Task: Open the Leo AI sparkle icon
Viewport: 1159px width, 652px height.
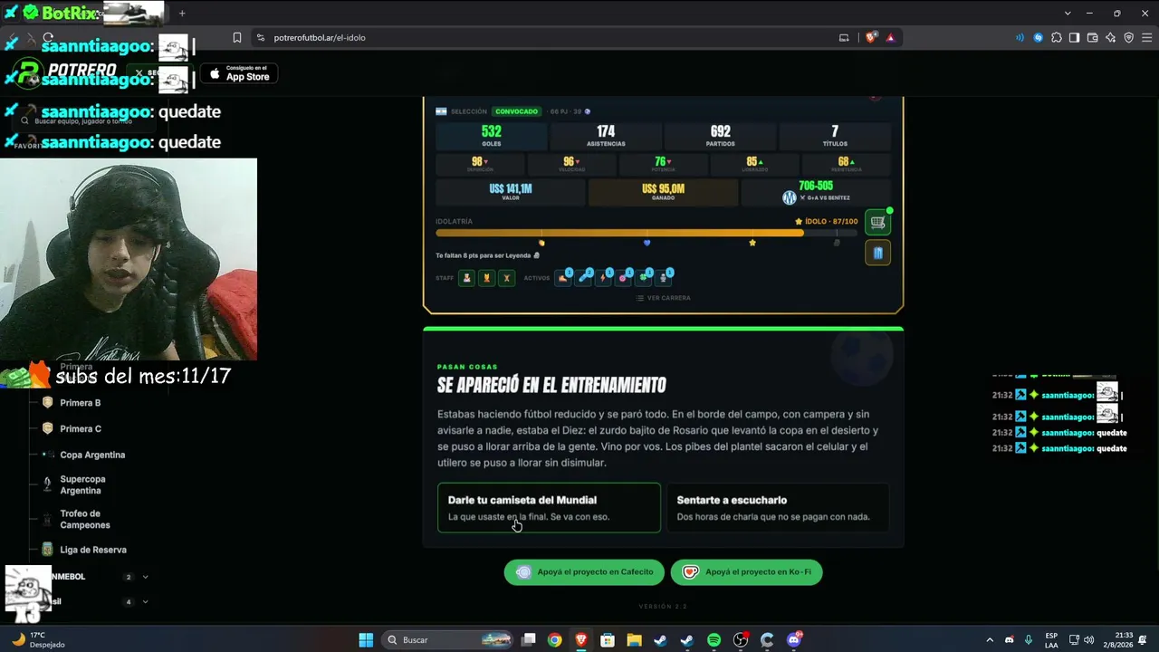Action: point(1111,37)
